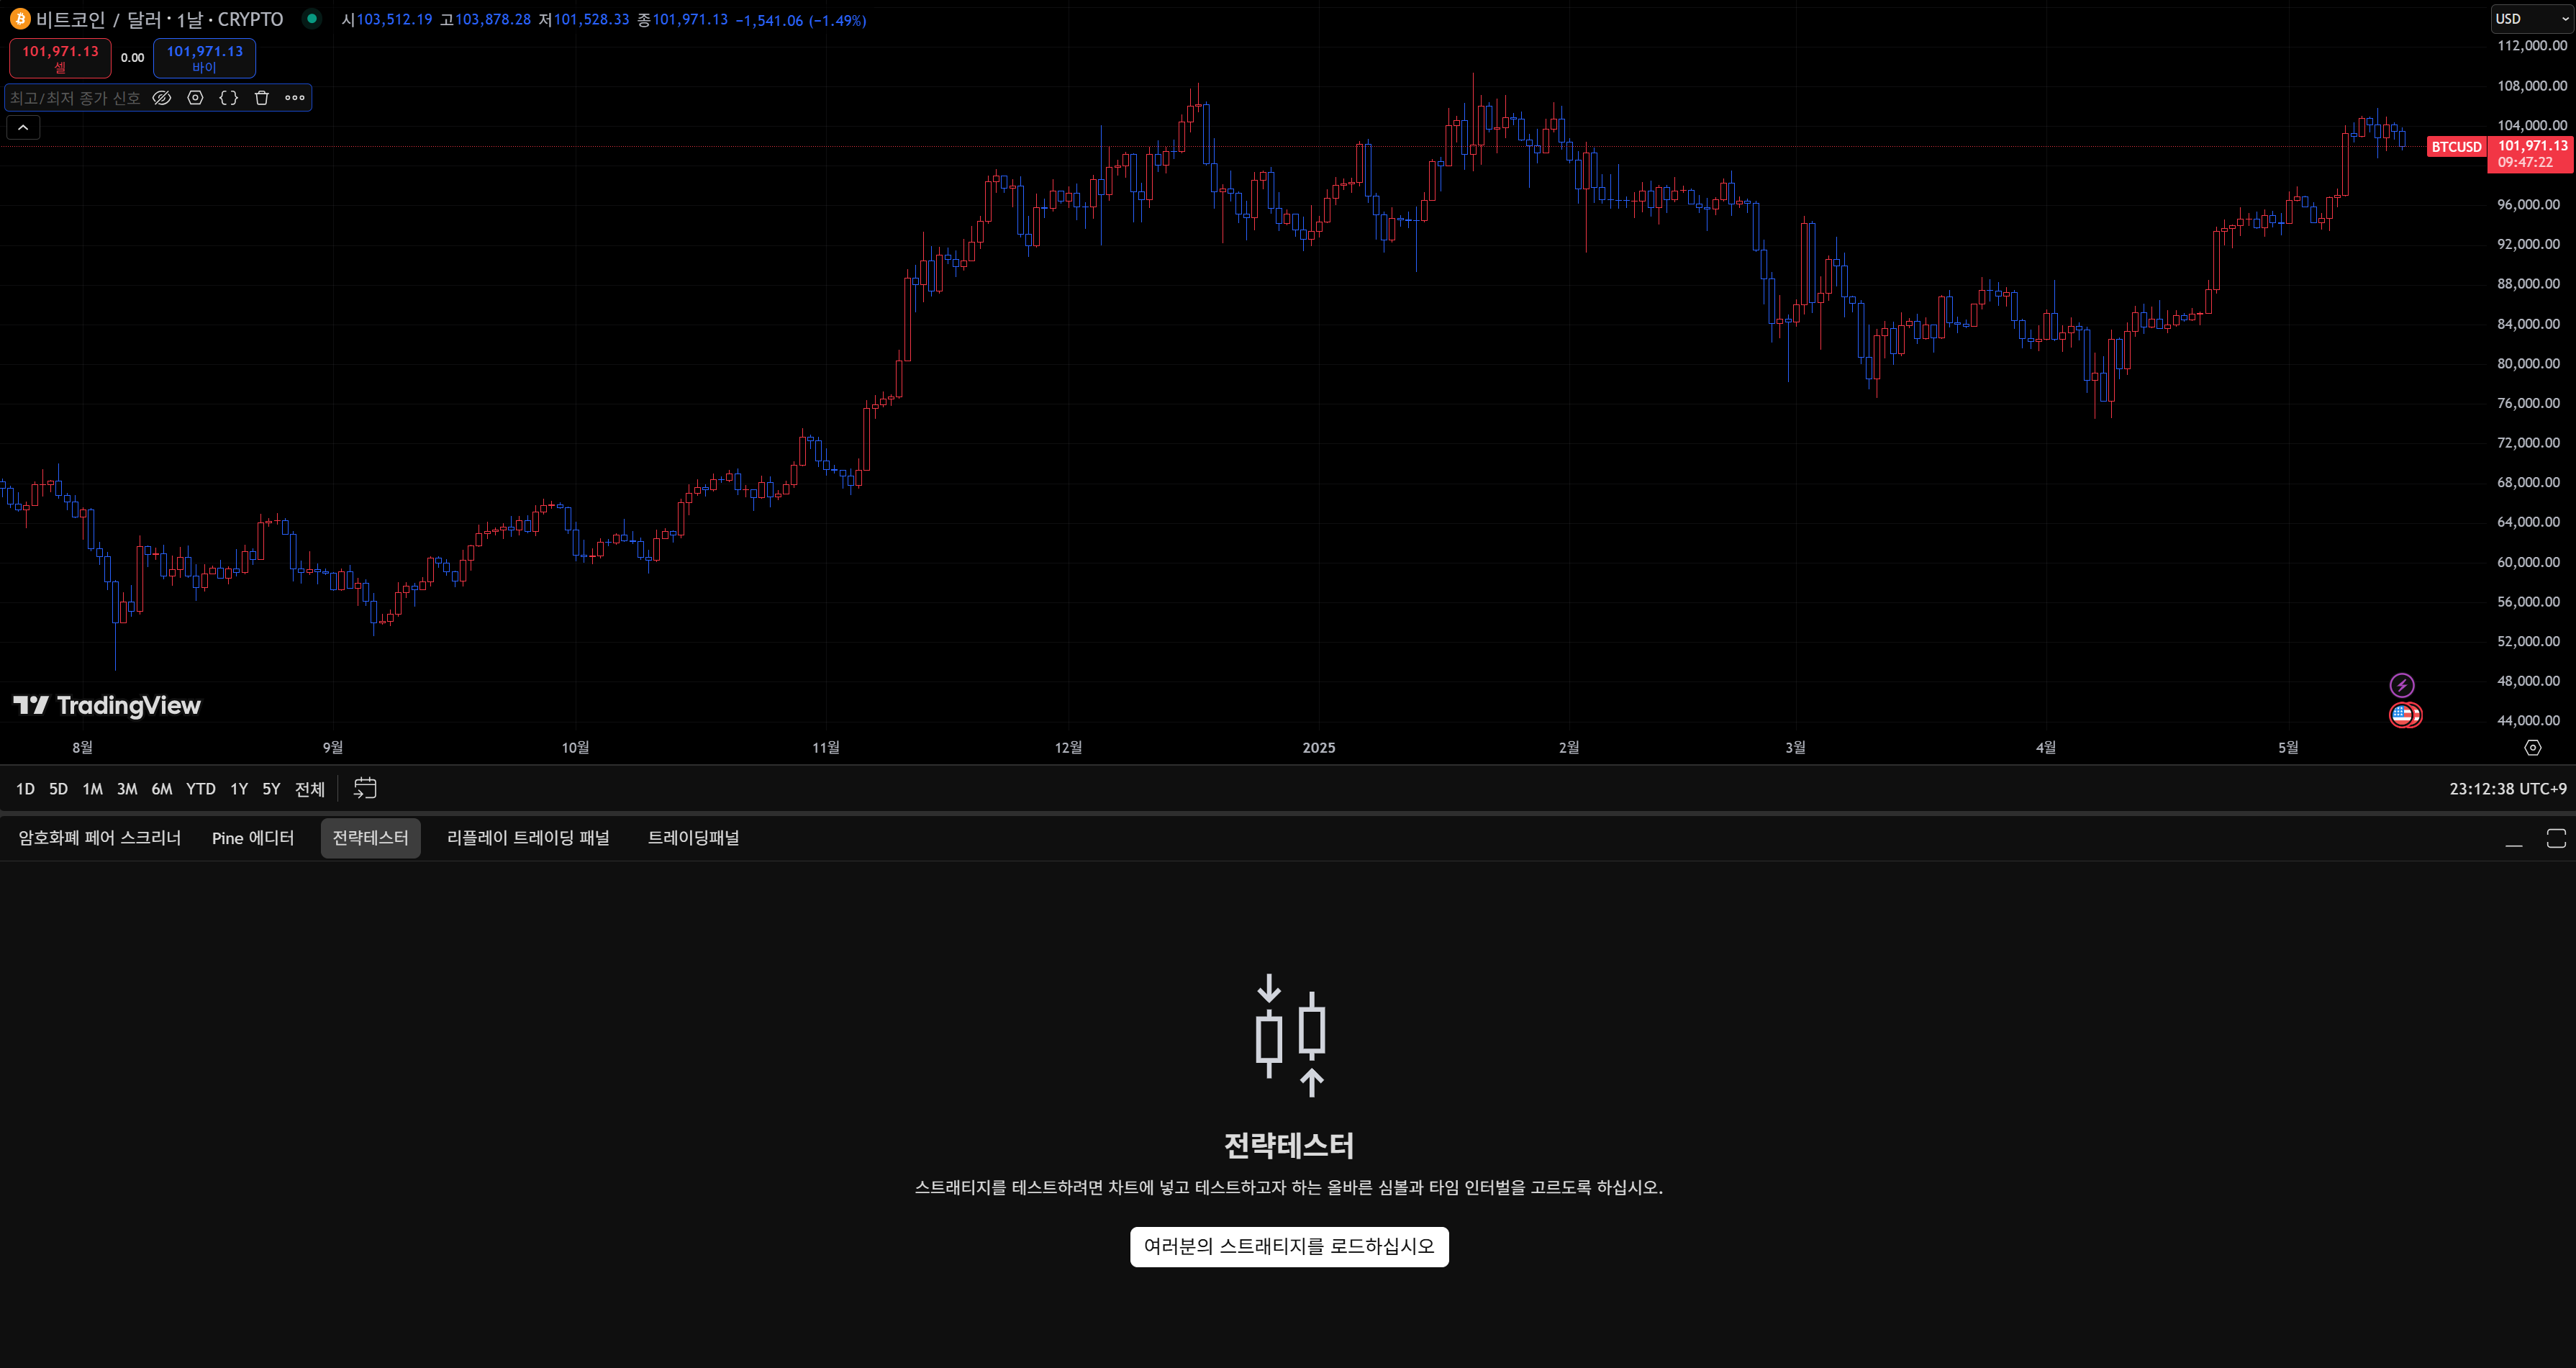Click the blue 바이 buy button

point(204,58)
